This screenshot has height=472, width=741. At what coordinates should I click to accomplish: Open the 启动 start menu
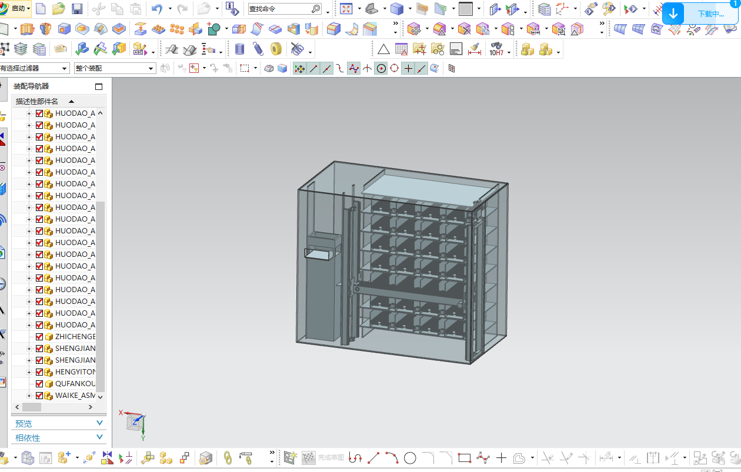click(16, 9)
